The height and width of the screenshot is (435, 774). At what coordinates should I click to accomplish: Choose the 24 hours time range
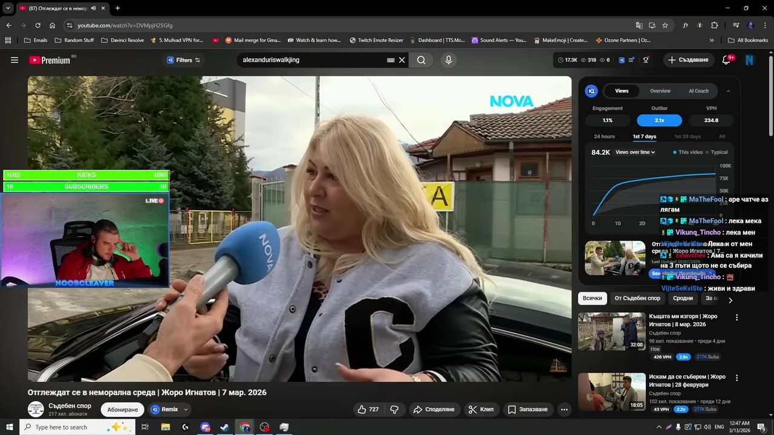604,137
